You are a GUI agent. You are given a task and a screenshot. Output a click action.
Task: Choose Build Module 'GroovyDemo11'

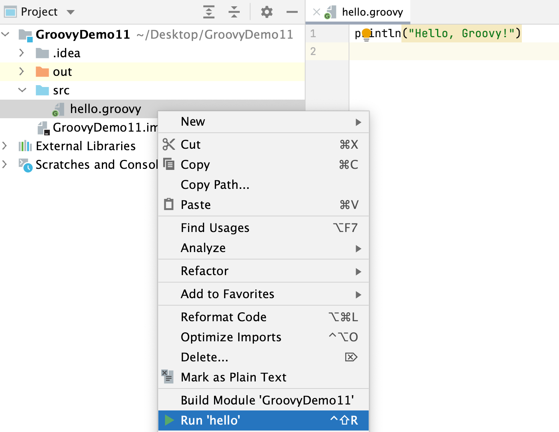click(x=267, y=400)
